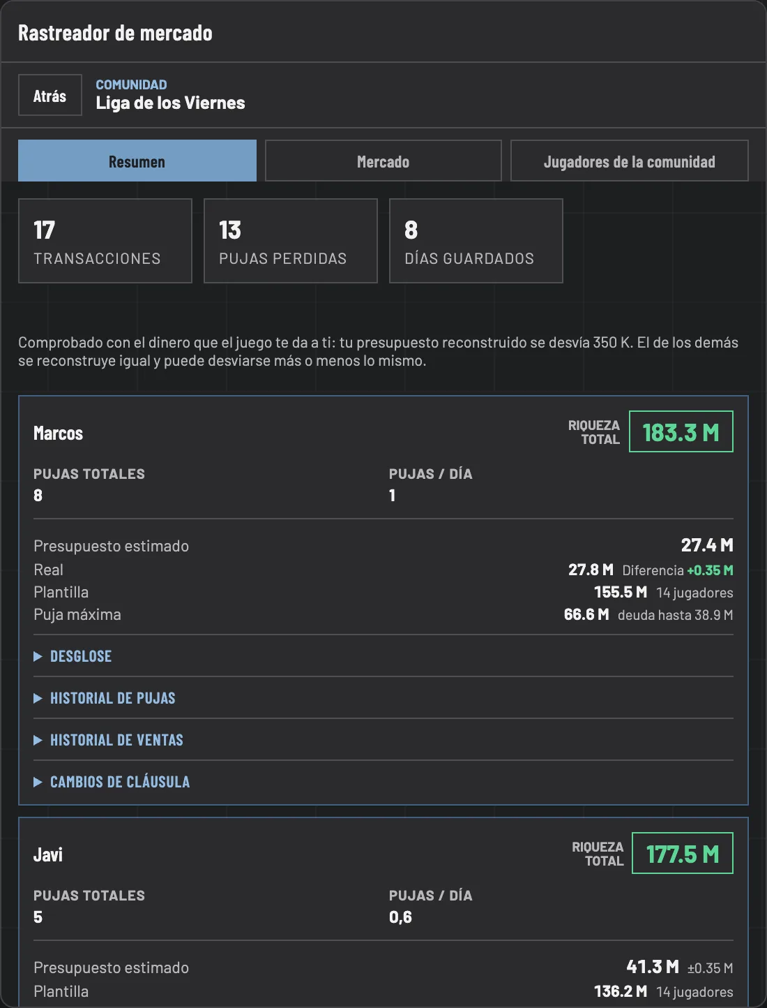Click the Marcos player name
Image resolution: width=767 pixels, height=1008 pixels.
[58, 433]
